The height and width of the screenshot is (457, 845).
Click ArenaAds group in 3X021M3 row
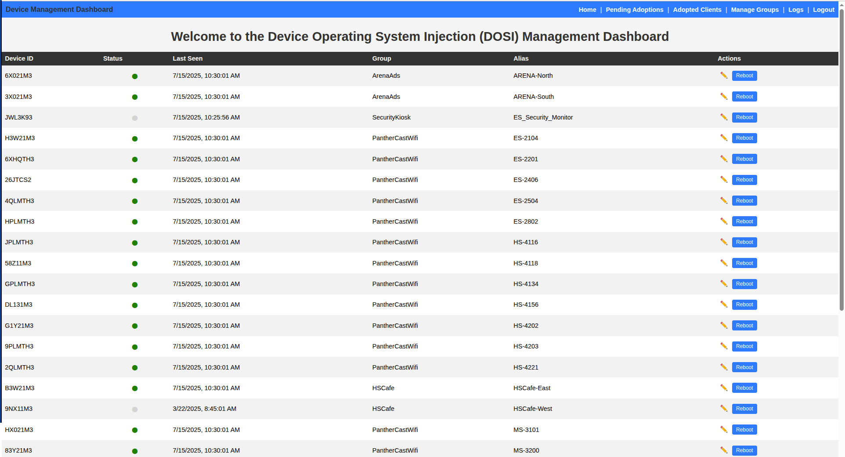(x=386, y=97)
